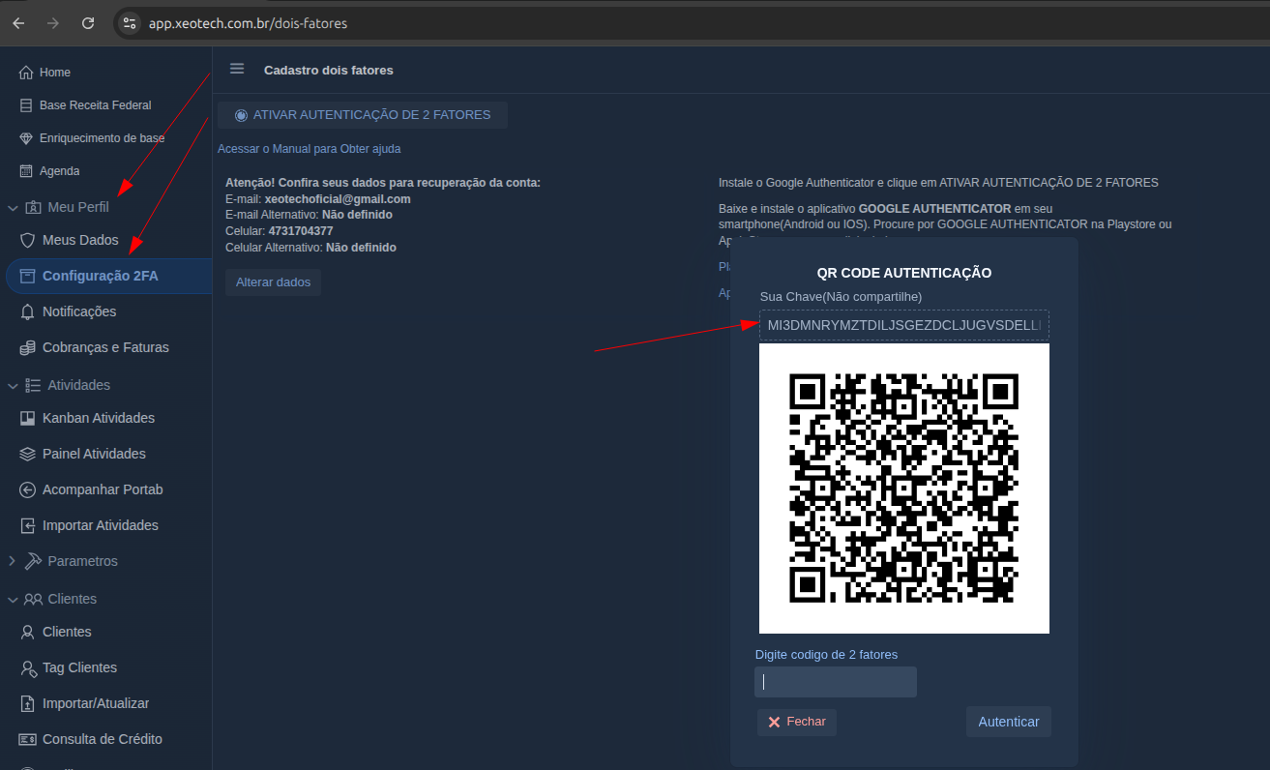
Task: Toggle the sidebar with hamburger menu icon
Action: [x=237, y=69]
